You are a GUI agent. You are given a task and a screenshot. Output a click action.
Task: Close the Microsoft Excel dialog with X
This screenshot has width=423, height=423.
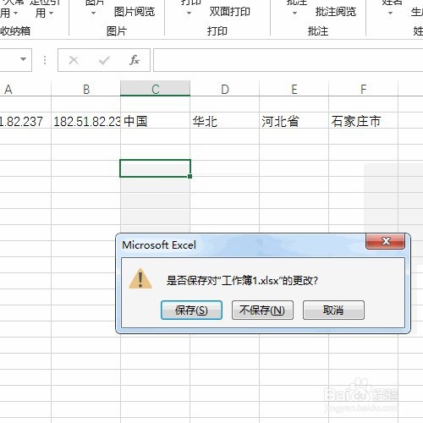point(386,241)
